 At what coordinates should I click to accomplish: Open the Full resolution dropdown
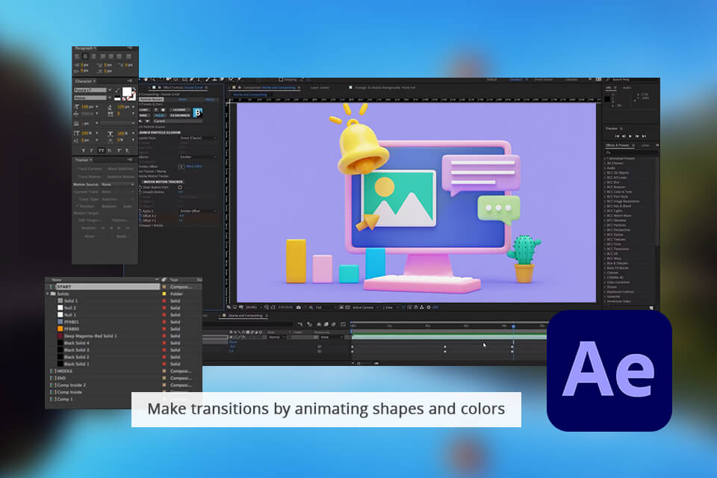coord(326,308)
